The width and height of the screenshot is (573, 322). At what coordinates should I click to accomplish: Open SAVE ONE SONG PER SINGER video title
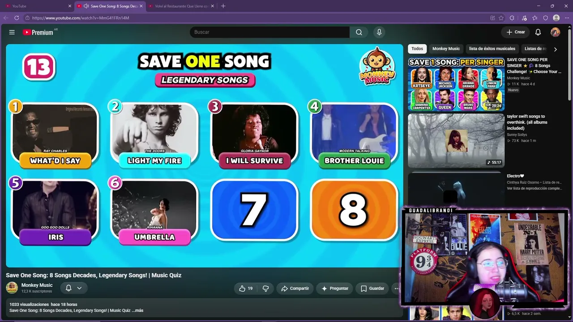[534, 66]
